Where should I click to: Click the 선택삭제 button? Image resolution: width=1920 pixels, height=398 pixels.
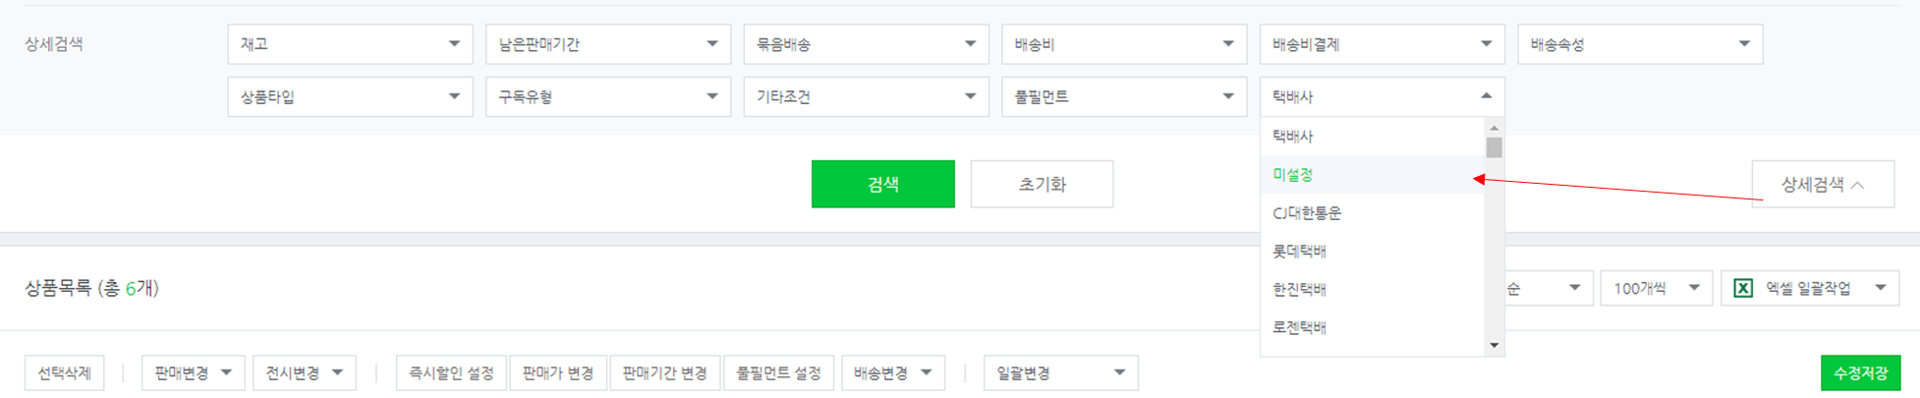tap(64, 372)
